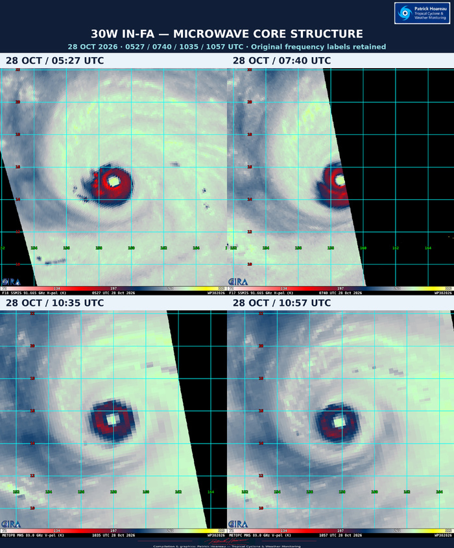Click the CIRA logo in the 07:40 UTC panel
This screenshot has width=454, height=548.
click(238, 282)
